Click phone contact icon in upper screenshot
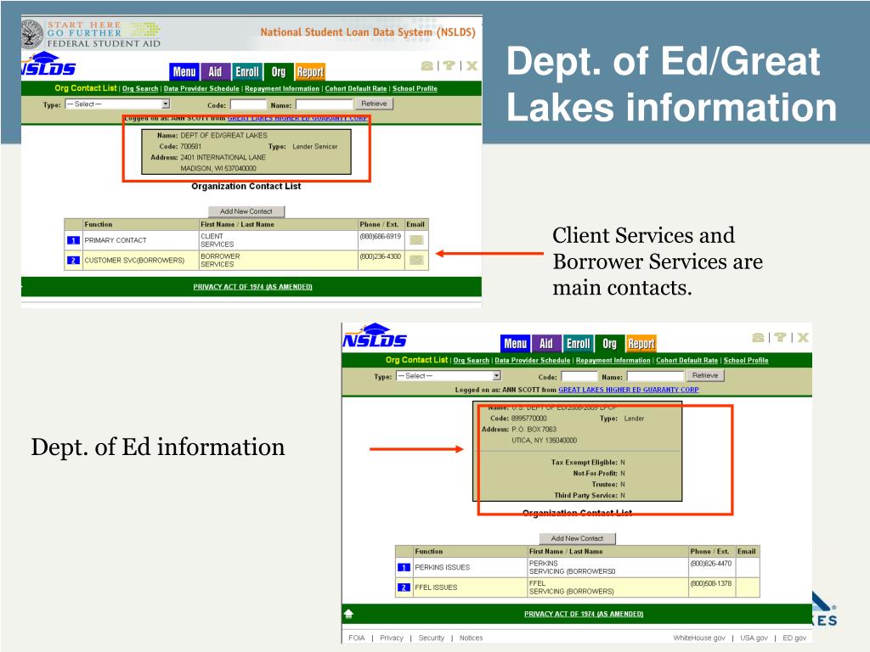The height and width of the screenshot is (652, 870). pyautogui.click(x=427, y=66)
